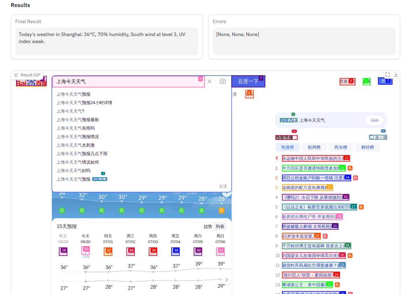Select suggestion 上海今天天气有雨吗

[76, 128]
